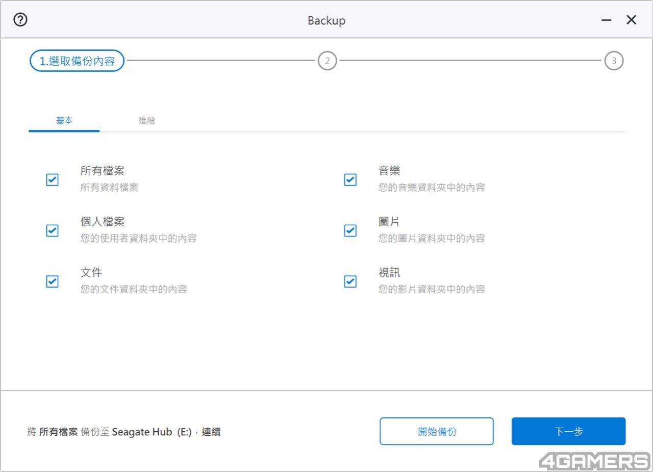
Task: Click description 您的音樂資料夾中的內容
Action: [432, 188]
